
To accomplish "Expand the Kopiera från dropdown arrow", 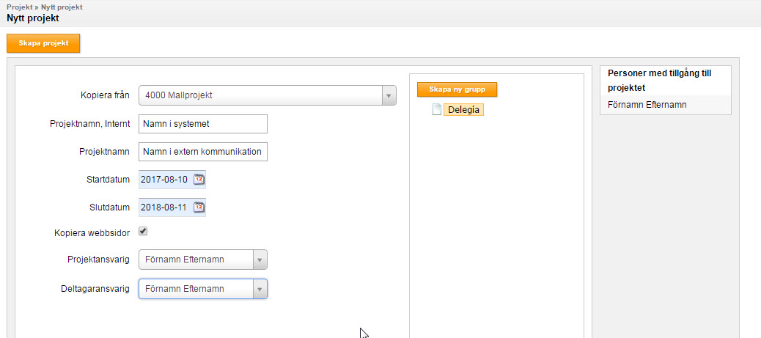I will 389,95.
